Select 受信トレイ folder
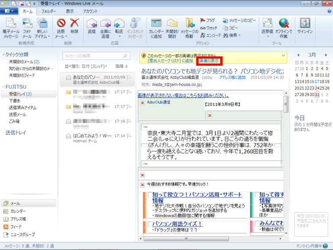The width and height of the screenshot is (333, 250). pyautogui.click(x=29, y=94)
